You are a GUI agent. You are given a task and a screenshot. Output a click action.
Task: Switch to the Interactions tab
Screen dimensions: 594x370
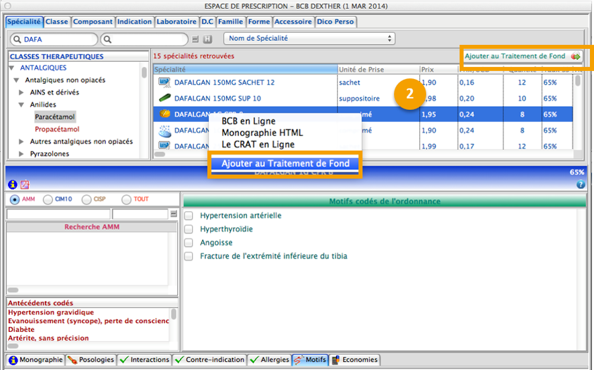(x=144, y=360)
